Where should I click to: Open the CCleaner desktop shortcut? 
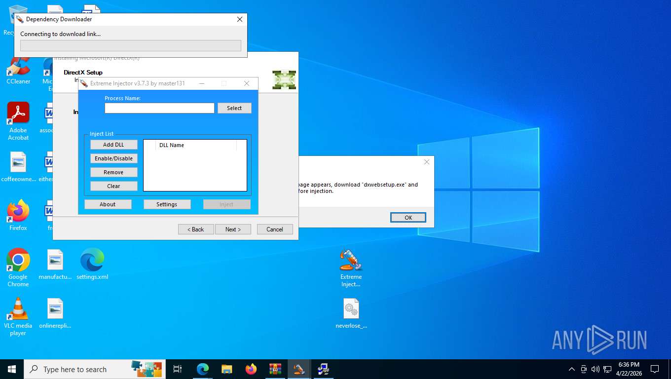coord(18,71)
